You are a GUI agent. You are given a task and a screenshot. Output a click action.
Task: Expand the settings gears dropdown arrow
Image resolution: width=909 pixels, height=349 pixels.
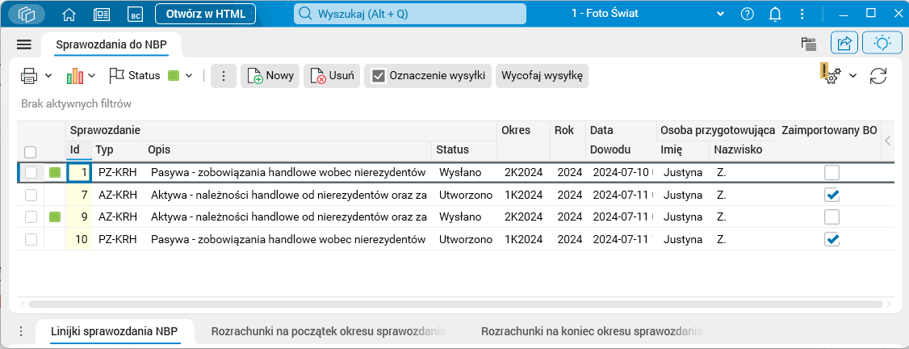[x=852, y=76]
